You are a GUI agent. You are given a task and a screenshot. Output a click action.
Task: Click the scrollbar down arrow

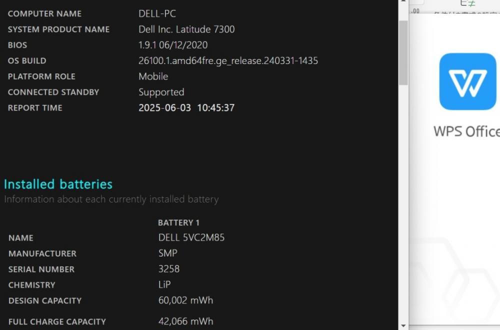pos(403,326)
